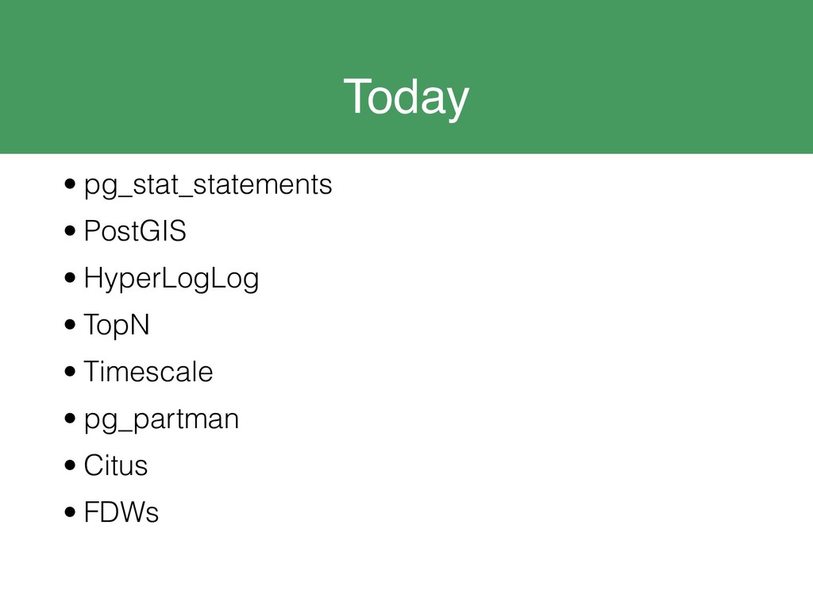Click the PostGIS list item
Image resolution: width=813 pixels, height=610 pixels.
tap(135, 231)
